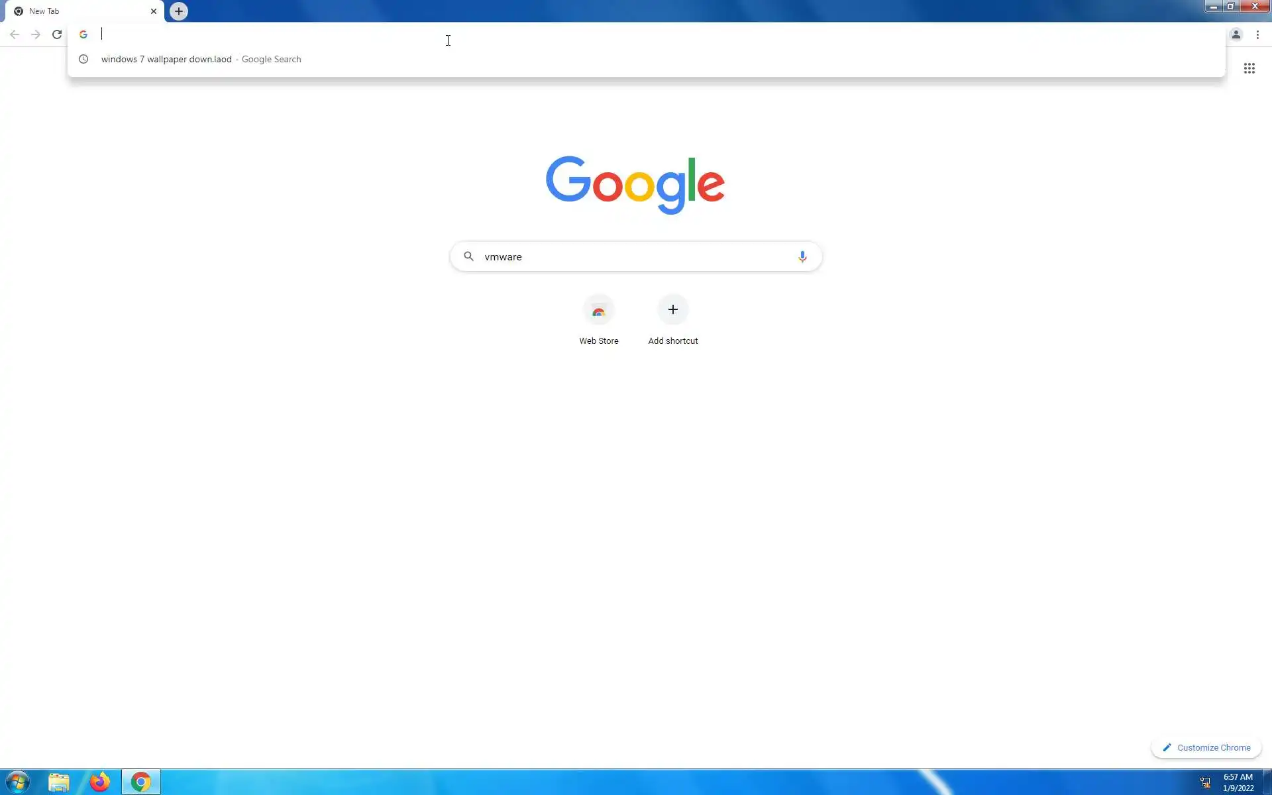Screen dimensions: 1272x795
Task: Open a new tab with plus button
Action: point(178,11)
